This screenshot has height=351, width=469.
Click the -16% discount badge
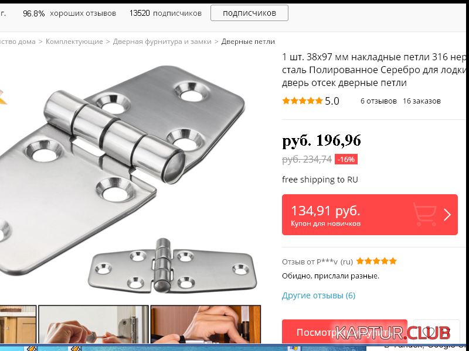(346, 159)
